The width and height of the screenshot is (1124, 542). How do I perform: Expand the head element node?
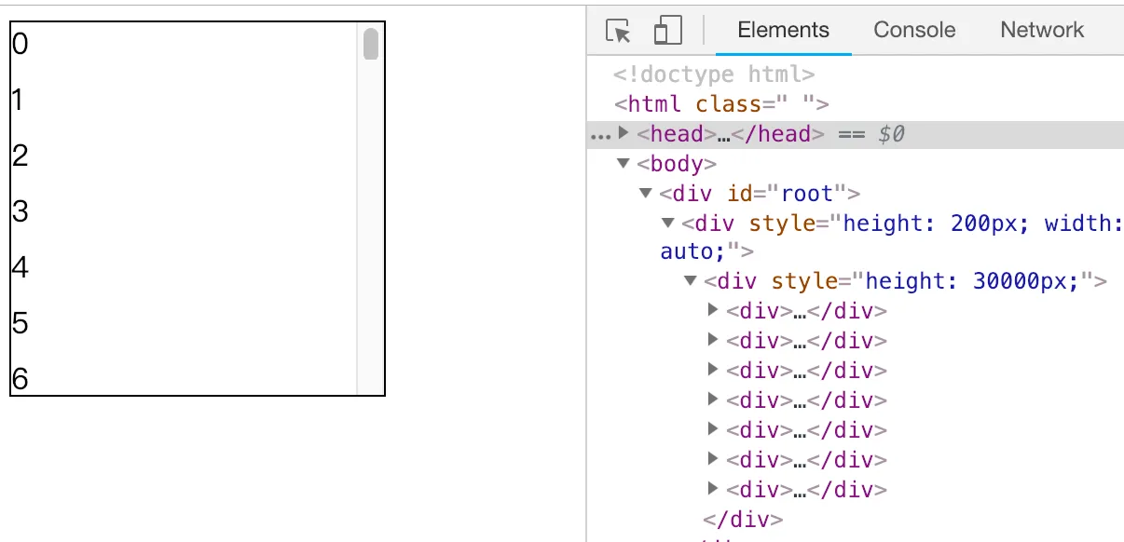[x=624, y=134]
